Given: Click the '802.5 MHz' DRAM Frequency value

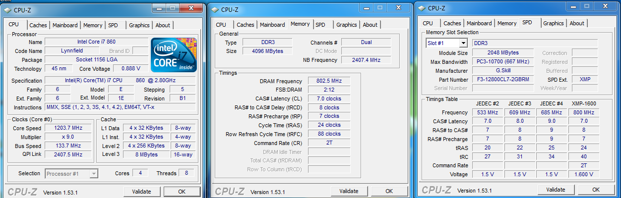Looking at the screenshot, I should (x=329, y=81).
